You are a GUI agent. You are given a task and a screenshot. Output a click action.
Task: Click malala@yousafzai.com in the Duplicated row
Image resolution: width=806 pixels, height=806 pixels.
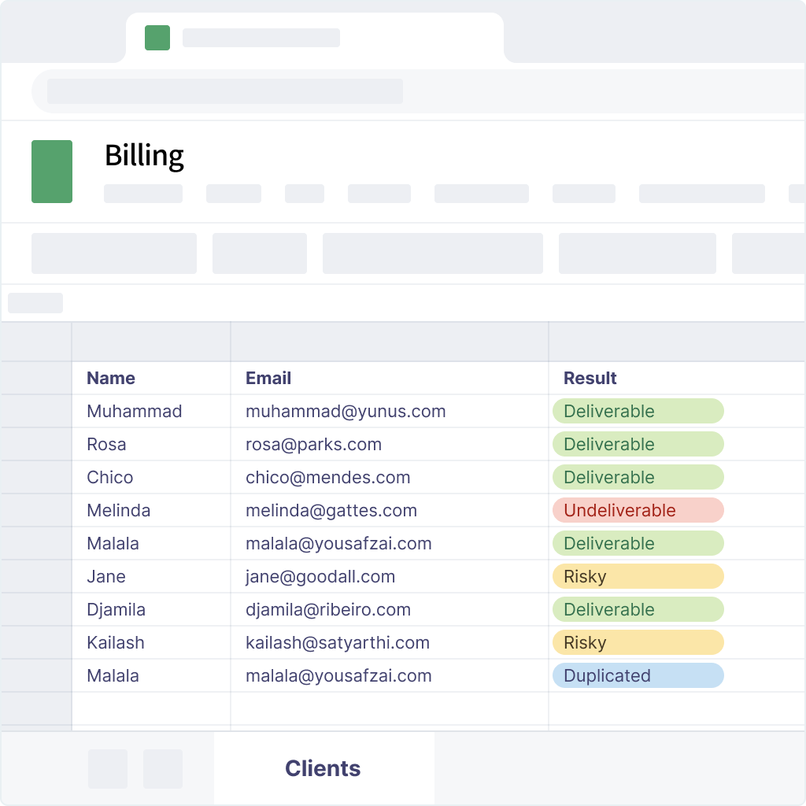pos(338,675)
